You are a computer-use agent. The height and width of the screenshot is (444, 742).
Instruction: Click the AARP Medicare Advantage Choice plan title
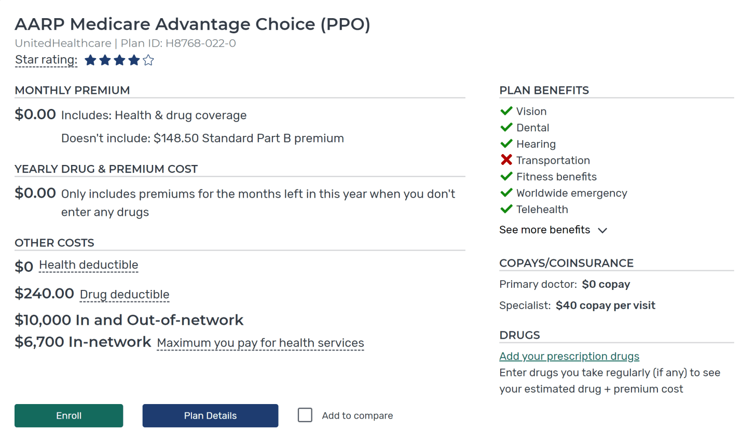[193, 24]
